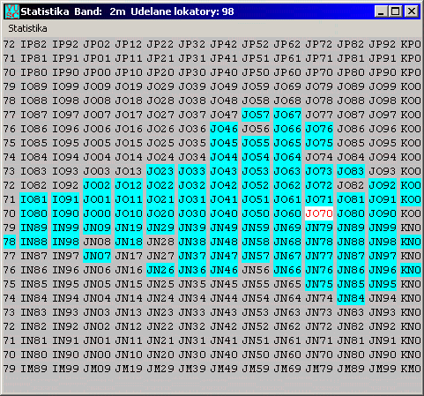Close the Statistika window
Screen dimensions: 424x396
tap(412, 11)
